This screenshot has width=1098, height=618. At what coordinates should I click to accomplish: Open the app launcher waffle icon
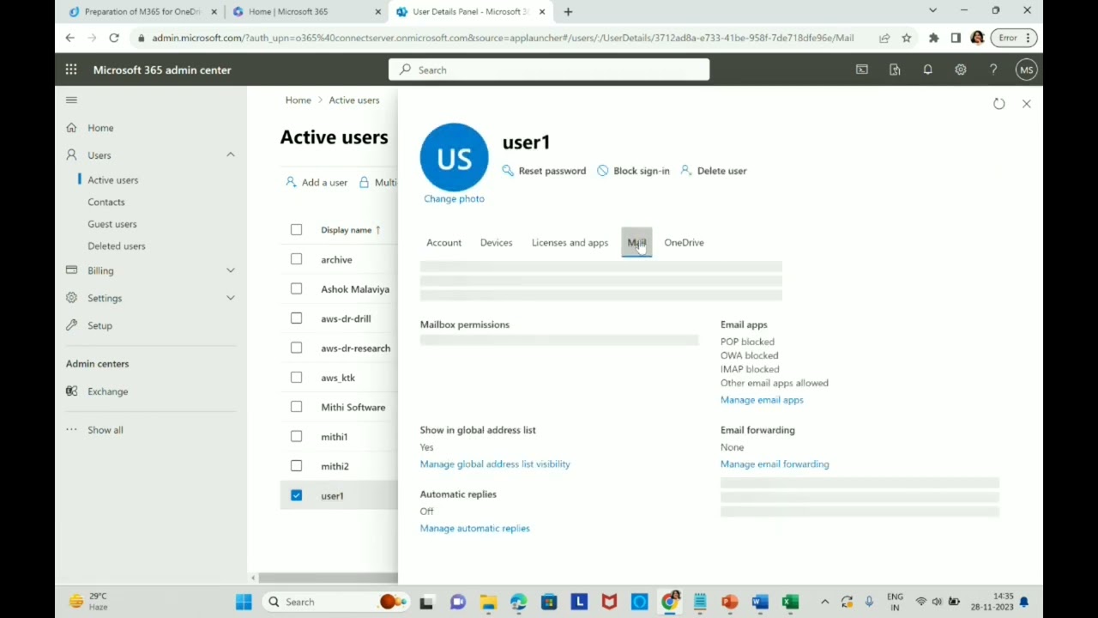click(71, 70)
